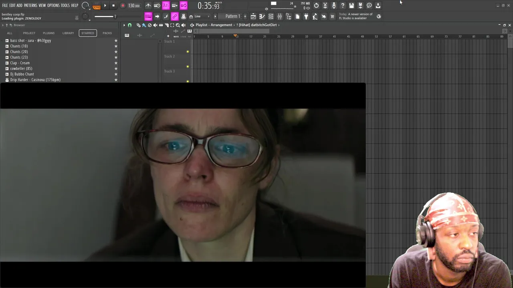Select the ALL browser tab
The width and height of the screenshot is (513, 288).
10,33
